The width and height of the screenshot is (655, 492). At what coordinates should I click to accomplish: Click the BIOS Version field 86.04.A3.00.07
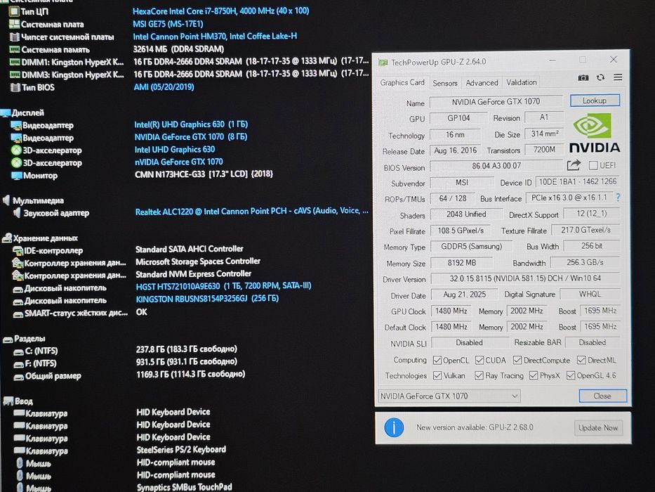(x=496, y=166)
